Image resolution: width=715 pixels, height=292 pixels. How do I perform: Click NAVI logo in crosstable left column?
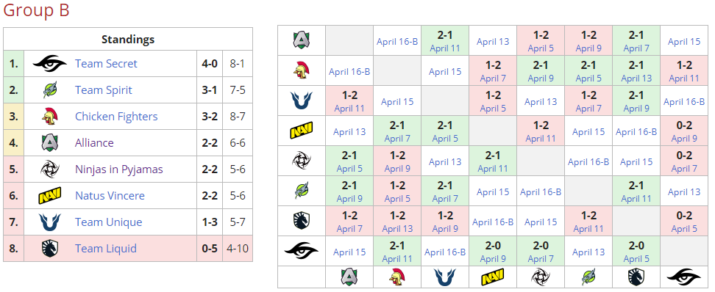click(x=302, y=131)
